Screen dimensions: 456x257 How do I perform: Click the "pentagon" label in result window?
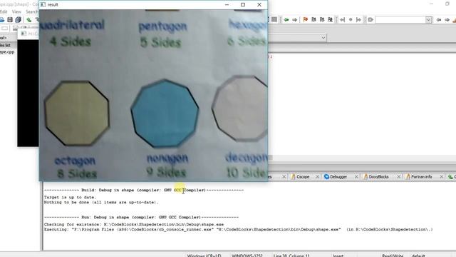(x=162, y=27)
